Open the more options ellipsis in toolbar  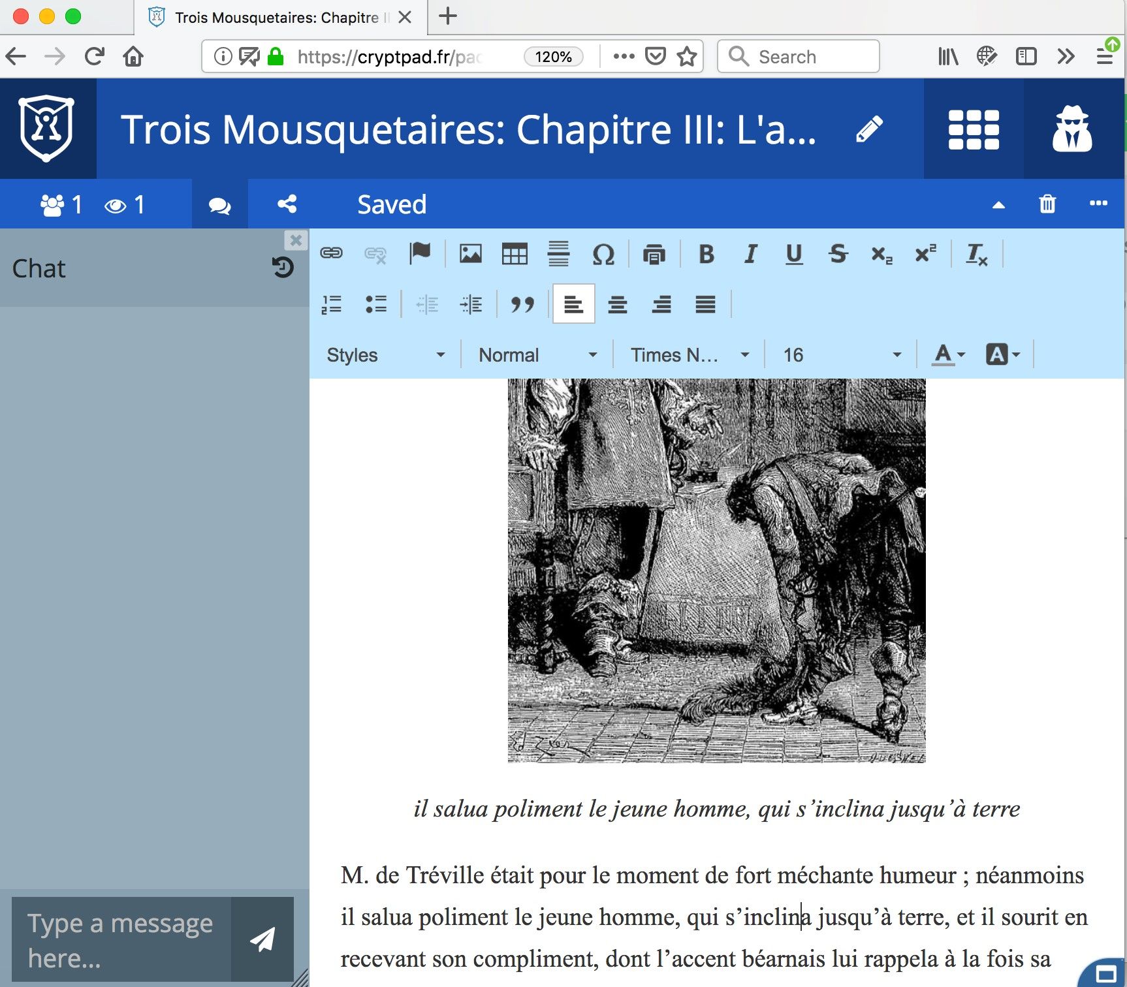pyautogui.click(x=1098, y=203)
